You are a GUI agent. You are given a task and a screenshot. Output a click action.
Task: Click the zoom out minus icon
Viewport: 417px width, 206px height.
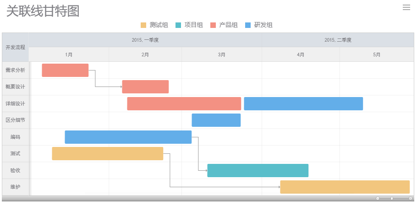pos(378,198)
